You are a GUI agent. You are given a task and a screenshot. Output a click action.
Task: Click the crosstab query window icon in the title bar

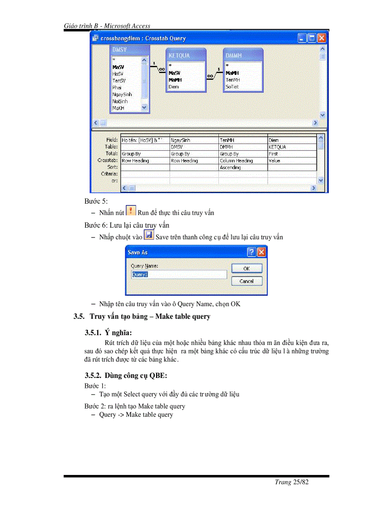[95, 38]
